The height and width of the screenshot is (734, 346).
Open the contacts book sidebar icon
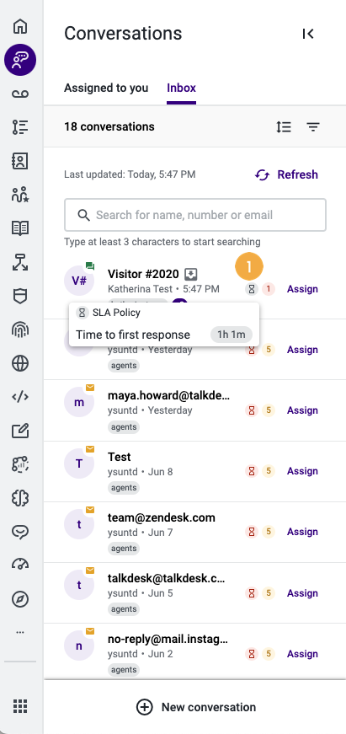20,161
